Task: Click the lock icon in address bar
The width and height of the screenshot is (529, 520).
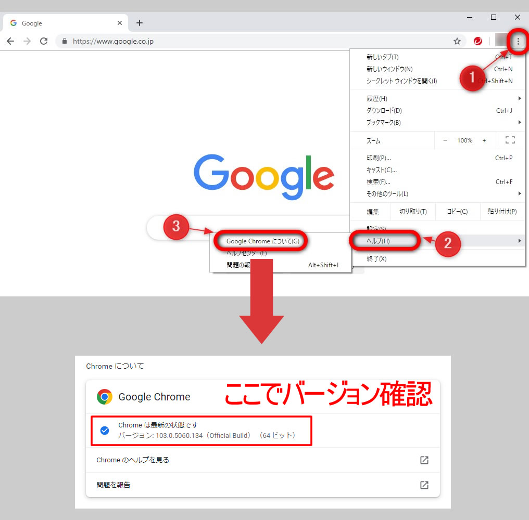Action: tap(65, 41)
